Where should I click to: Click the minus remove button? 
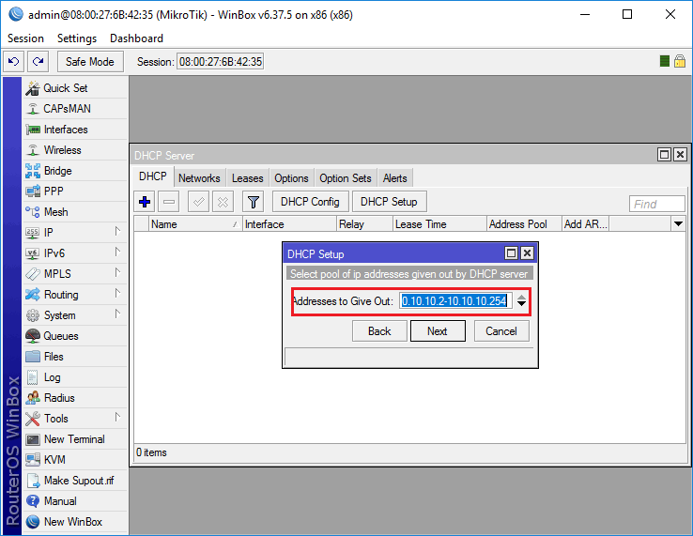point(169,202)
